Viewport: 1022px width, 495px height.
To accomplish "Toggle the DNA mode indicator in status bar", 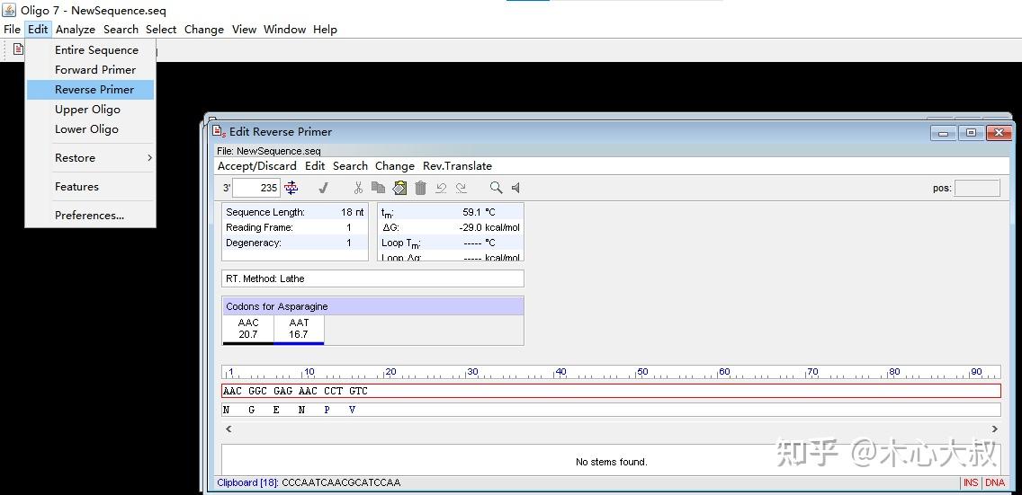I will pyautogui.click(x=995, y=482).
